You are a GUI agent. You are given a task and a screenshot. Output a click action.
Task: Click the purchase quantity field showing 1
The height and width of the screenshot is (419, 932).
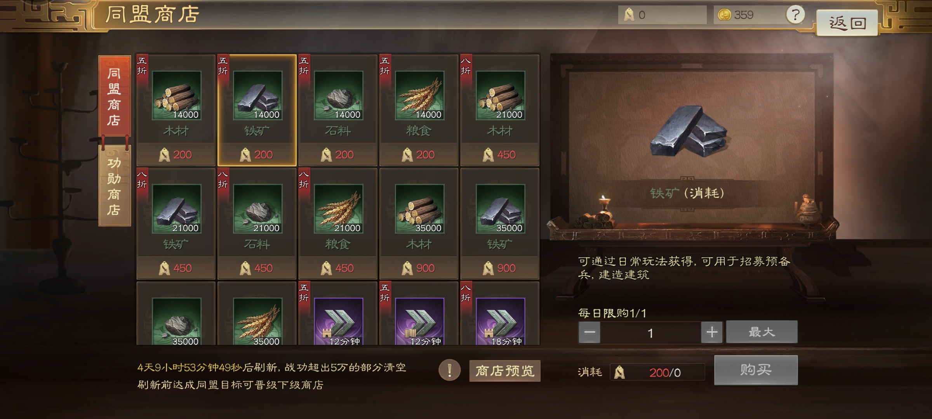pyautogui.click(x=650, y=333)
